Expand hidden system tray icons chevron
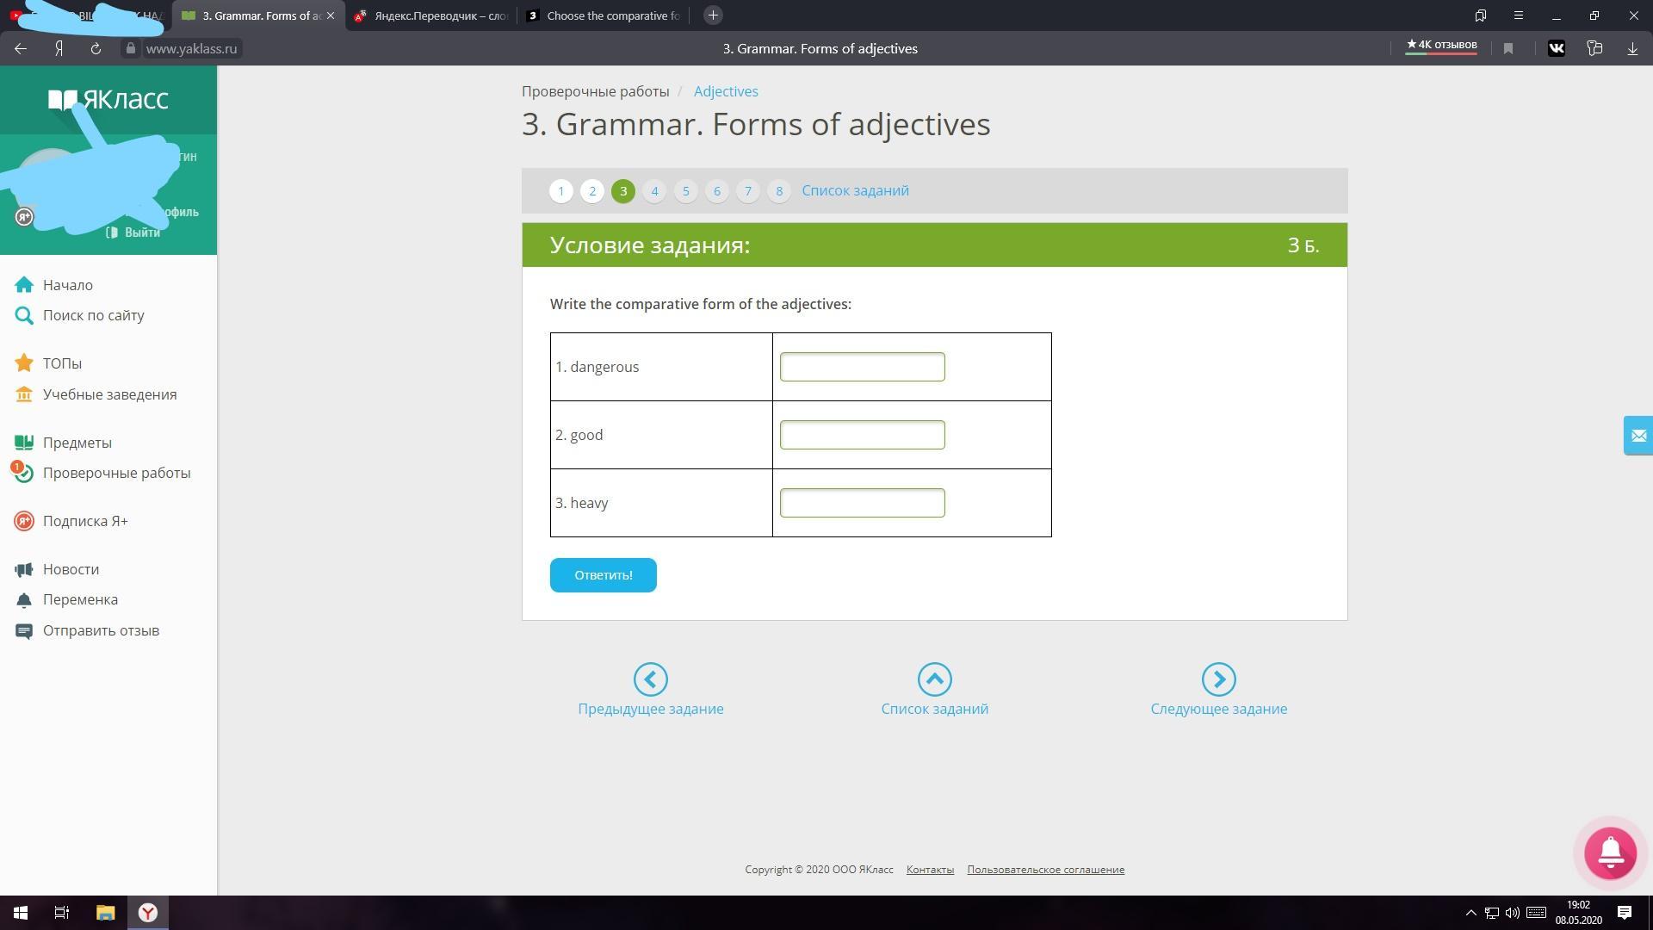This screenshot has width=1653, height=930. click(x=1471, y=913)
